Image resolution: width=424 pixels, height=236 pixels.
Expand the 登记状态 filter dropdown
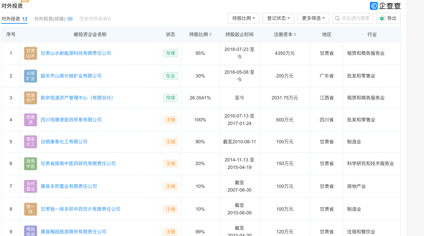(278, 18)
